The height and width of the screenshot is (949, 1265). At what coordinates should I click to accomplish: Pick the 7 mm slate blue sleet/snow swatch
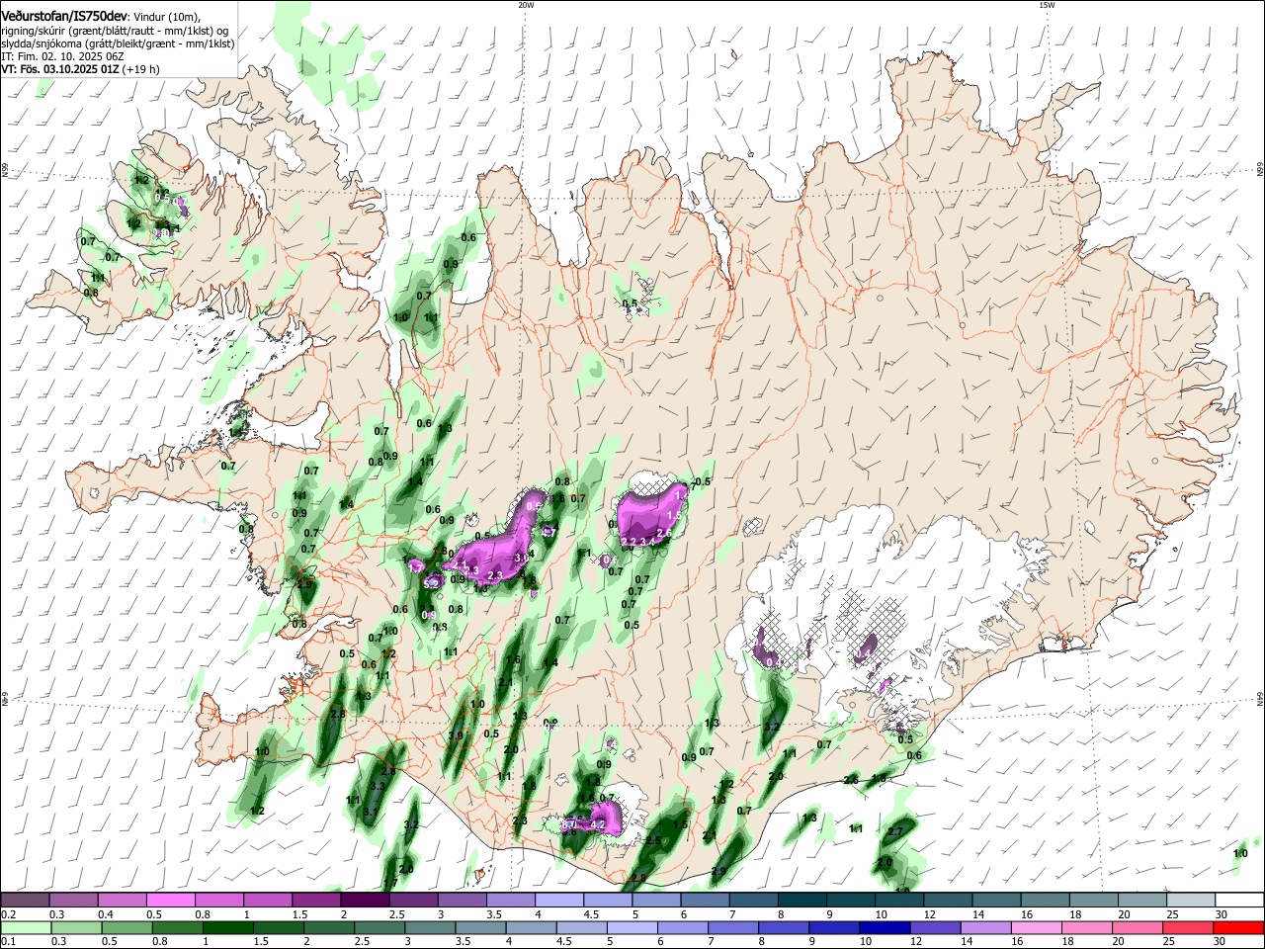[x=753, y=900]
